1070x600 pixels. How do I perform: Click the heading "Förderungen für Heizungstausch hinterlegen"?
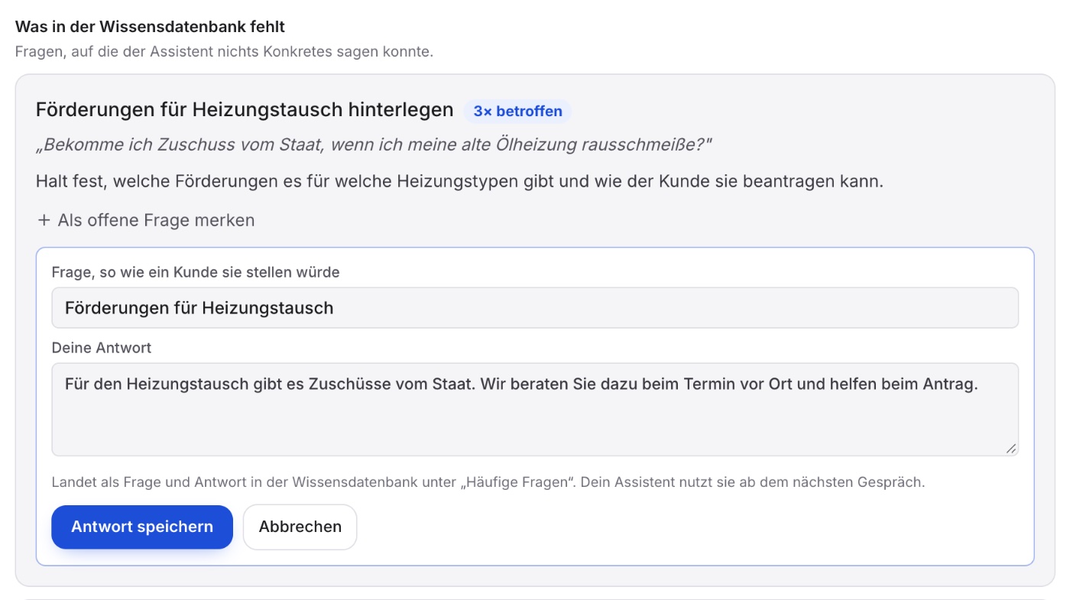[x=245, y=110]
